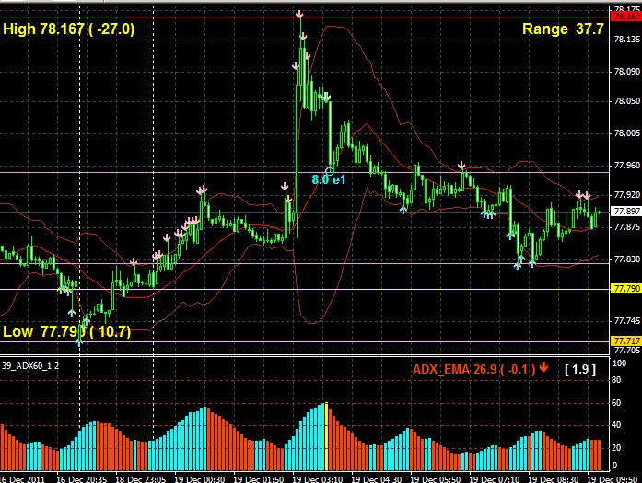
Task: Click the ADX_EMA 26.9 readout text
Action: [x=472, y=369]
